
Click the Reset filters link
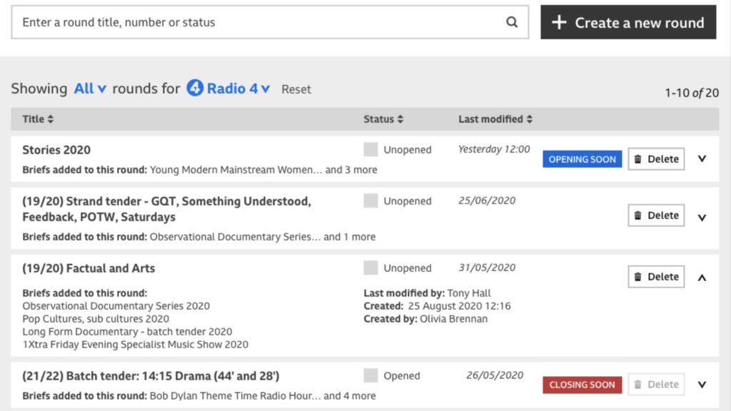[296, 89]
